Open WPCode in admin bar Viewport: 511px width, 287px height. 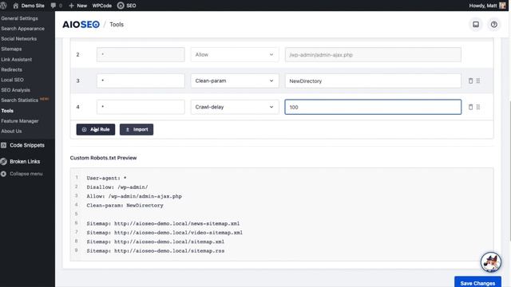101,6
